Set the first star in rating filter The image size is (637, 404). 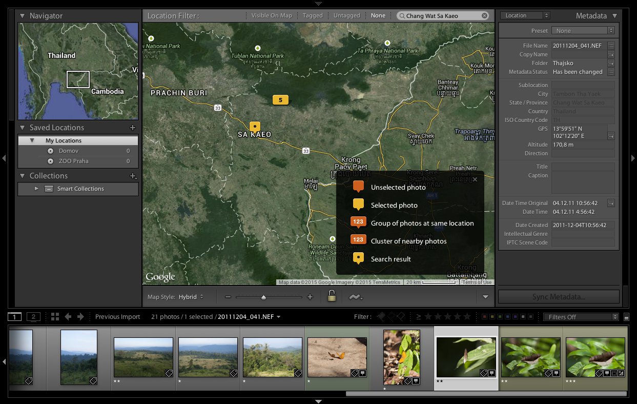427,317
